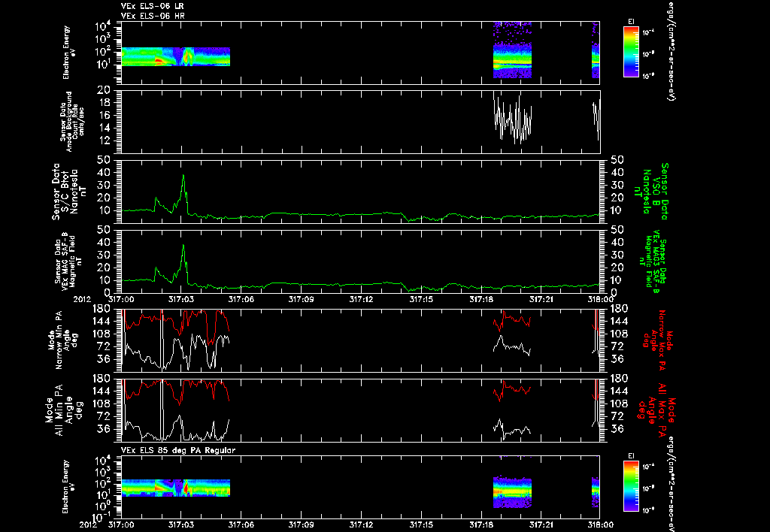The width and height of the screenshot is (770, 532).
Task: Select the "Mode All Min PA Angle" label
Action: (x=65, y=410)
